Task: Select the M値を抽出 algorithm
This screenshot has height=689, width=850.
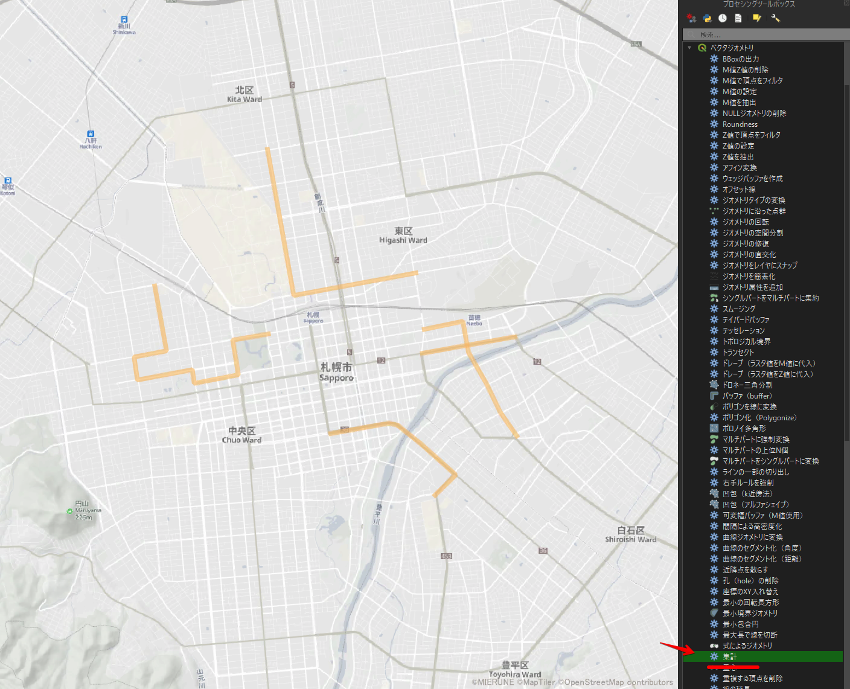Action: (740, 102)
